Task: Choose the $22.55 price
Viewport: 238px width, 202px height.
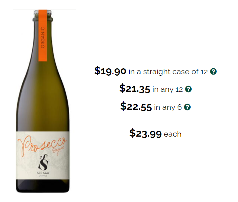Action: pyautogui.click(x=136, y=107)
